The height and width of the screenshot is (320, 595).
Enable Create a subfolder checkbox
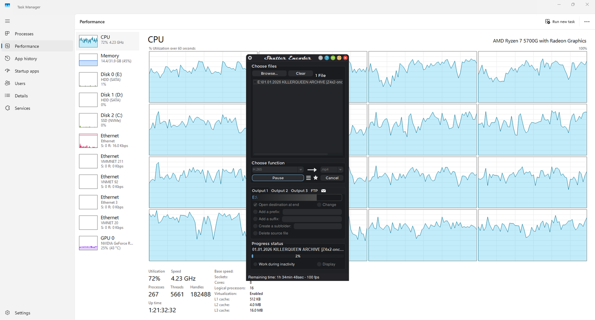coord(255,226)
